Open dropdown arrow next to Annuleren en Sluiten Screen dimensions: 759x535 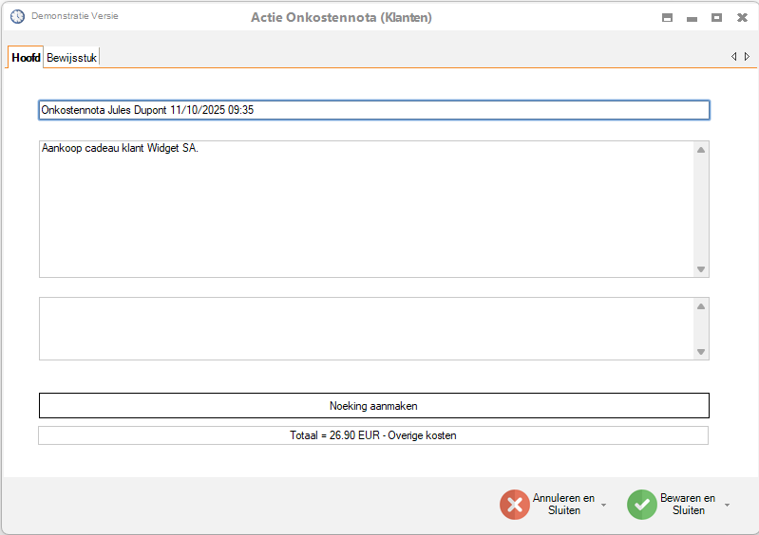click(603, 506)
